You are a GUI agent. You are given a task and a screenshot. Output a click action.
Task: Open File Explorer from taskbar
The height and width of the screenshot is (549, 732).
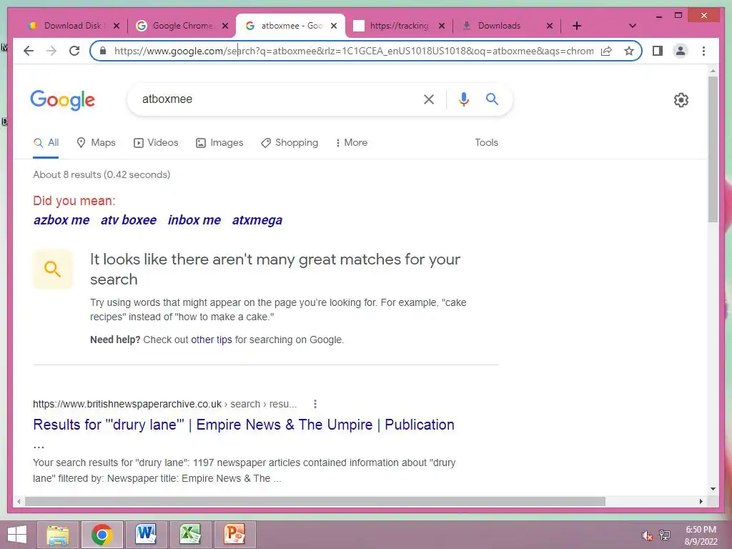(58, 535)
